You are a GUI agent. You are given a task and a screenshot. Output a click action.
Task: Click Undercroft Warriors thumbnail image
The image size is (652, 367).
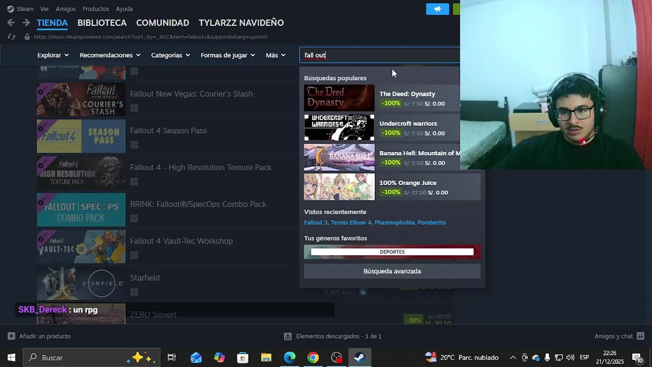click(339, 127)
